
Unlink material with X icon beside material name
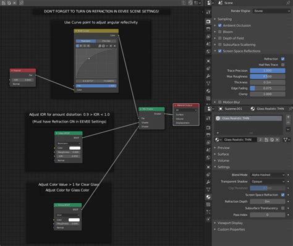pos(278,140)
